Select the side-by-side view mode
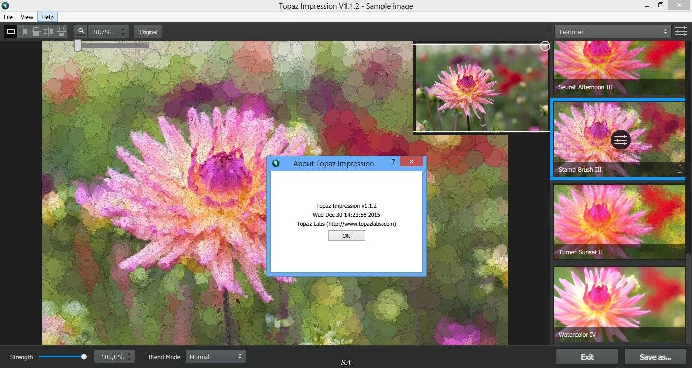This screenshot has height=368, width=692. [x=49, y=32]
